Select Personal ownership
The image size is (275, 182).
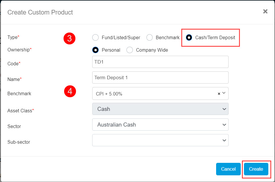[95, 50]
